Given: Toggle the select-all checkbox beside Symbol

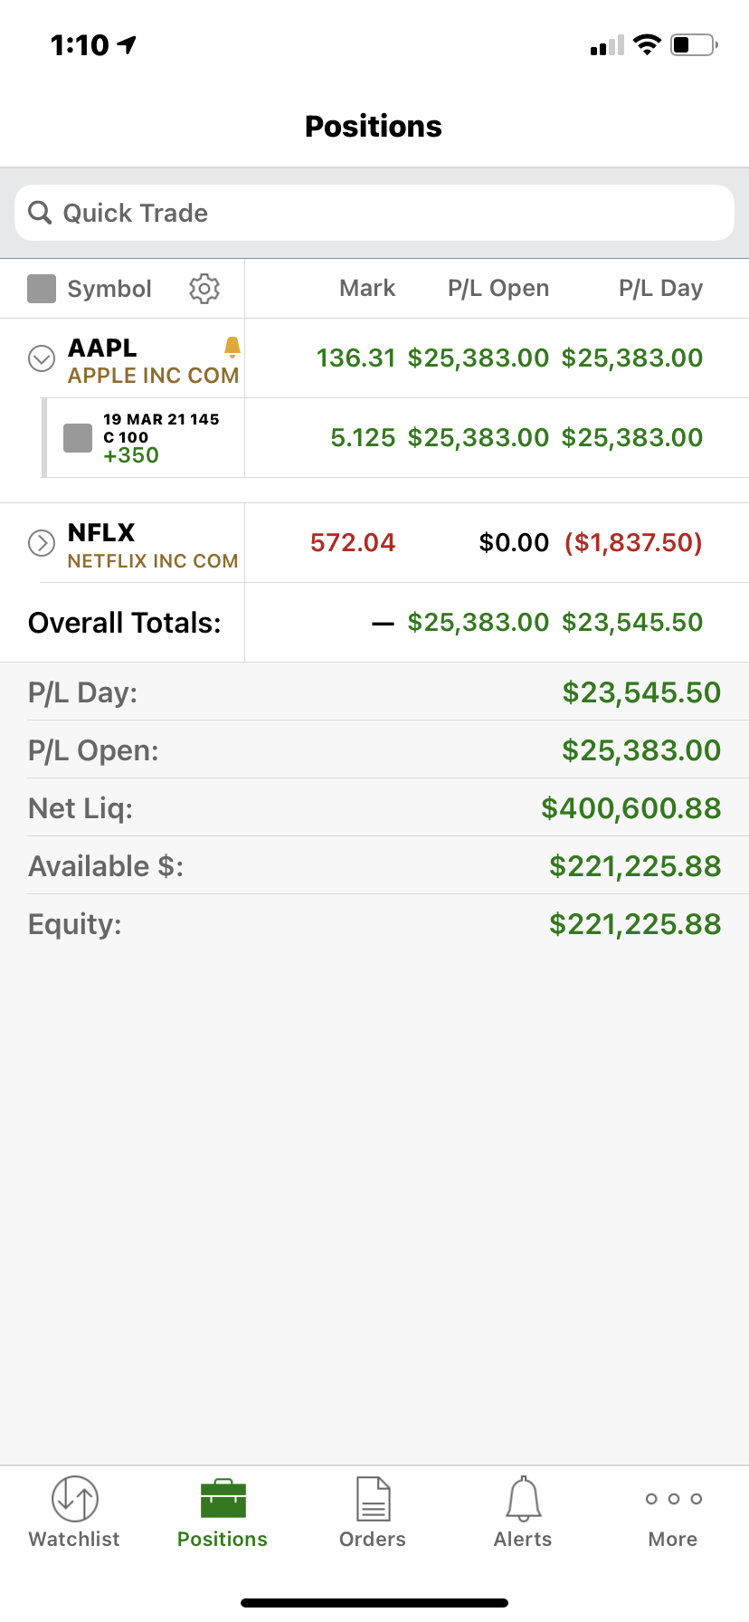Looking at the screenshot, I should click(x=42, y=289).
